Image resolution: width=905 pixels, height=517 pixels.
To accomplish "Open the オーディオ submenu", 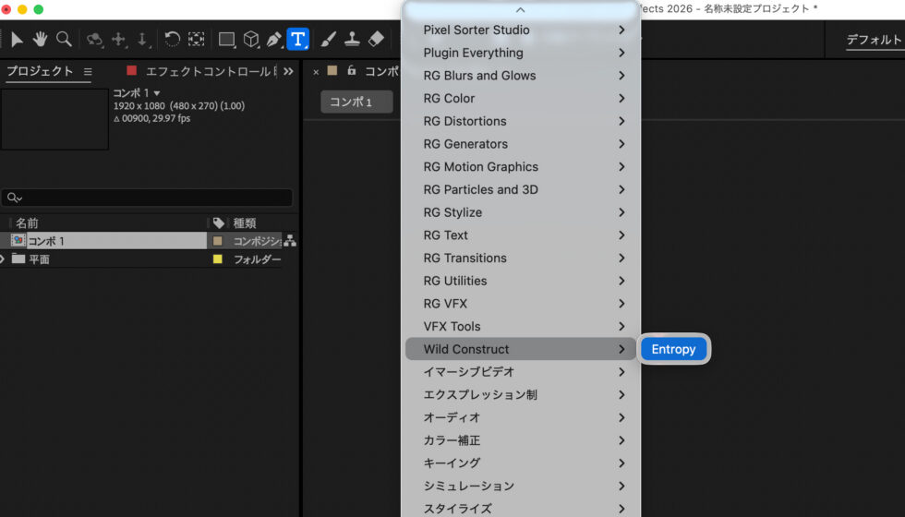I will click(x=523, y=417).
